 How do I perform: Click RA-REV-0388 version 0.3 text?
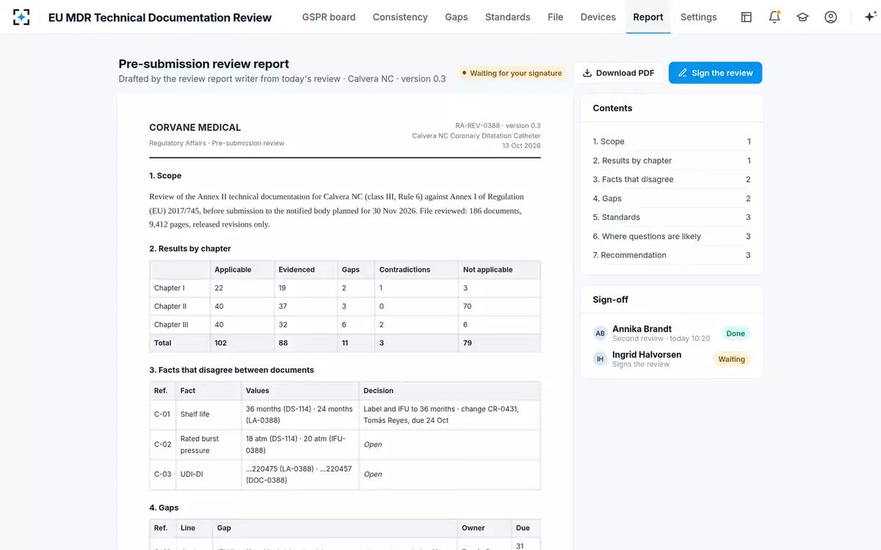[x=498, y=125]
